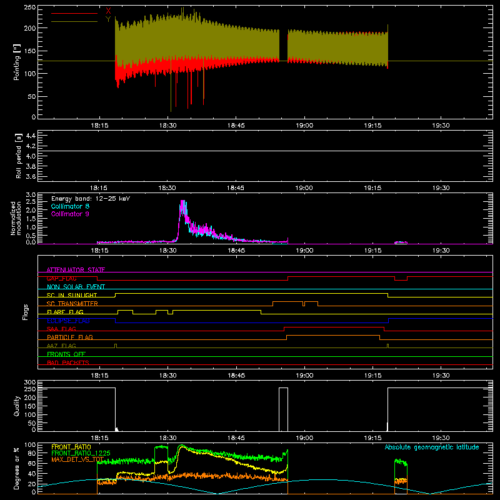Select the 'Pointing' y-axis title
500x500 pixels.
pos(17,62)
